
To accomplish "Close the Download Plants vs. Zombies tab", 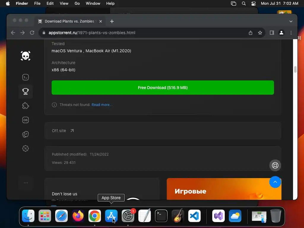I will click(100, 21).
